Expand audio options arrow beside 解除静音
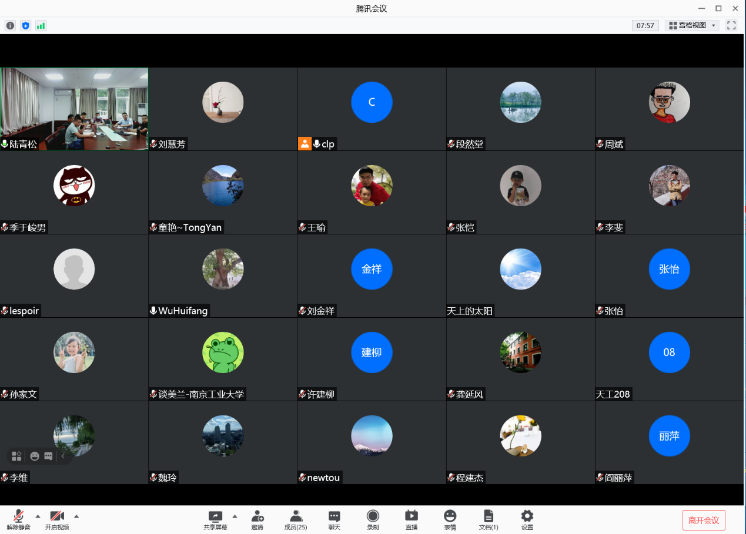The height and width of the screenshot is (534, 746). [x=38, y=516]
